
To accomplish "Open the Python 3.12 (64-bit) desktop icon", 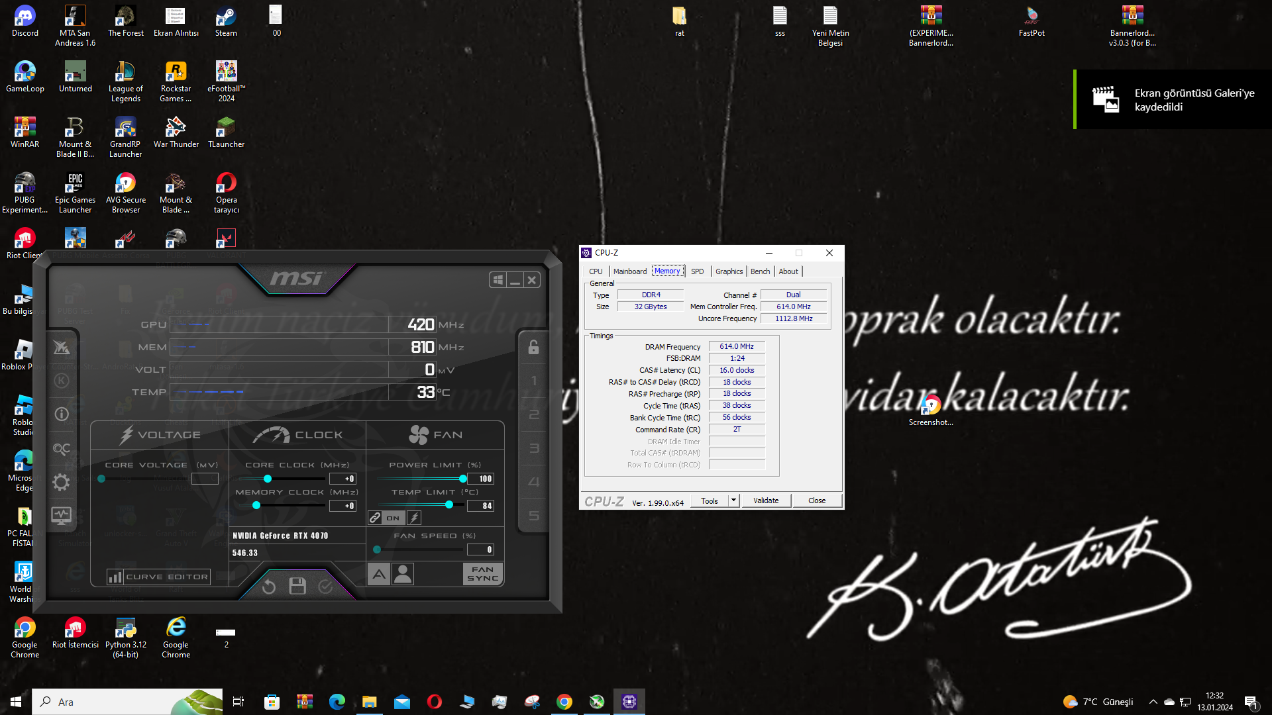I will 125,638.
